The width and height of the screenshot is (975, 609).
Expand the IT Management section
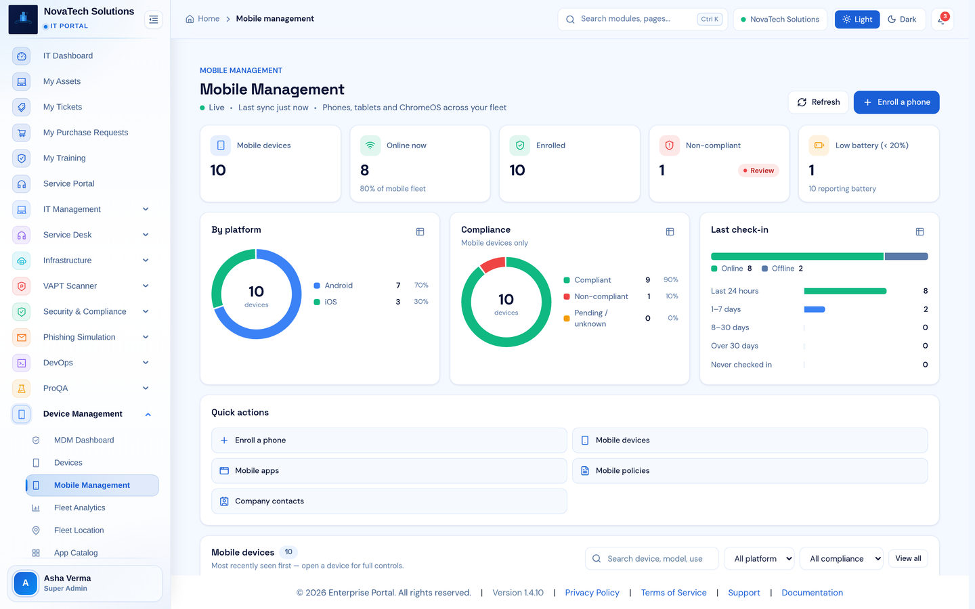pos(146,209)
